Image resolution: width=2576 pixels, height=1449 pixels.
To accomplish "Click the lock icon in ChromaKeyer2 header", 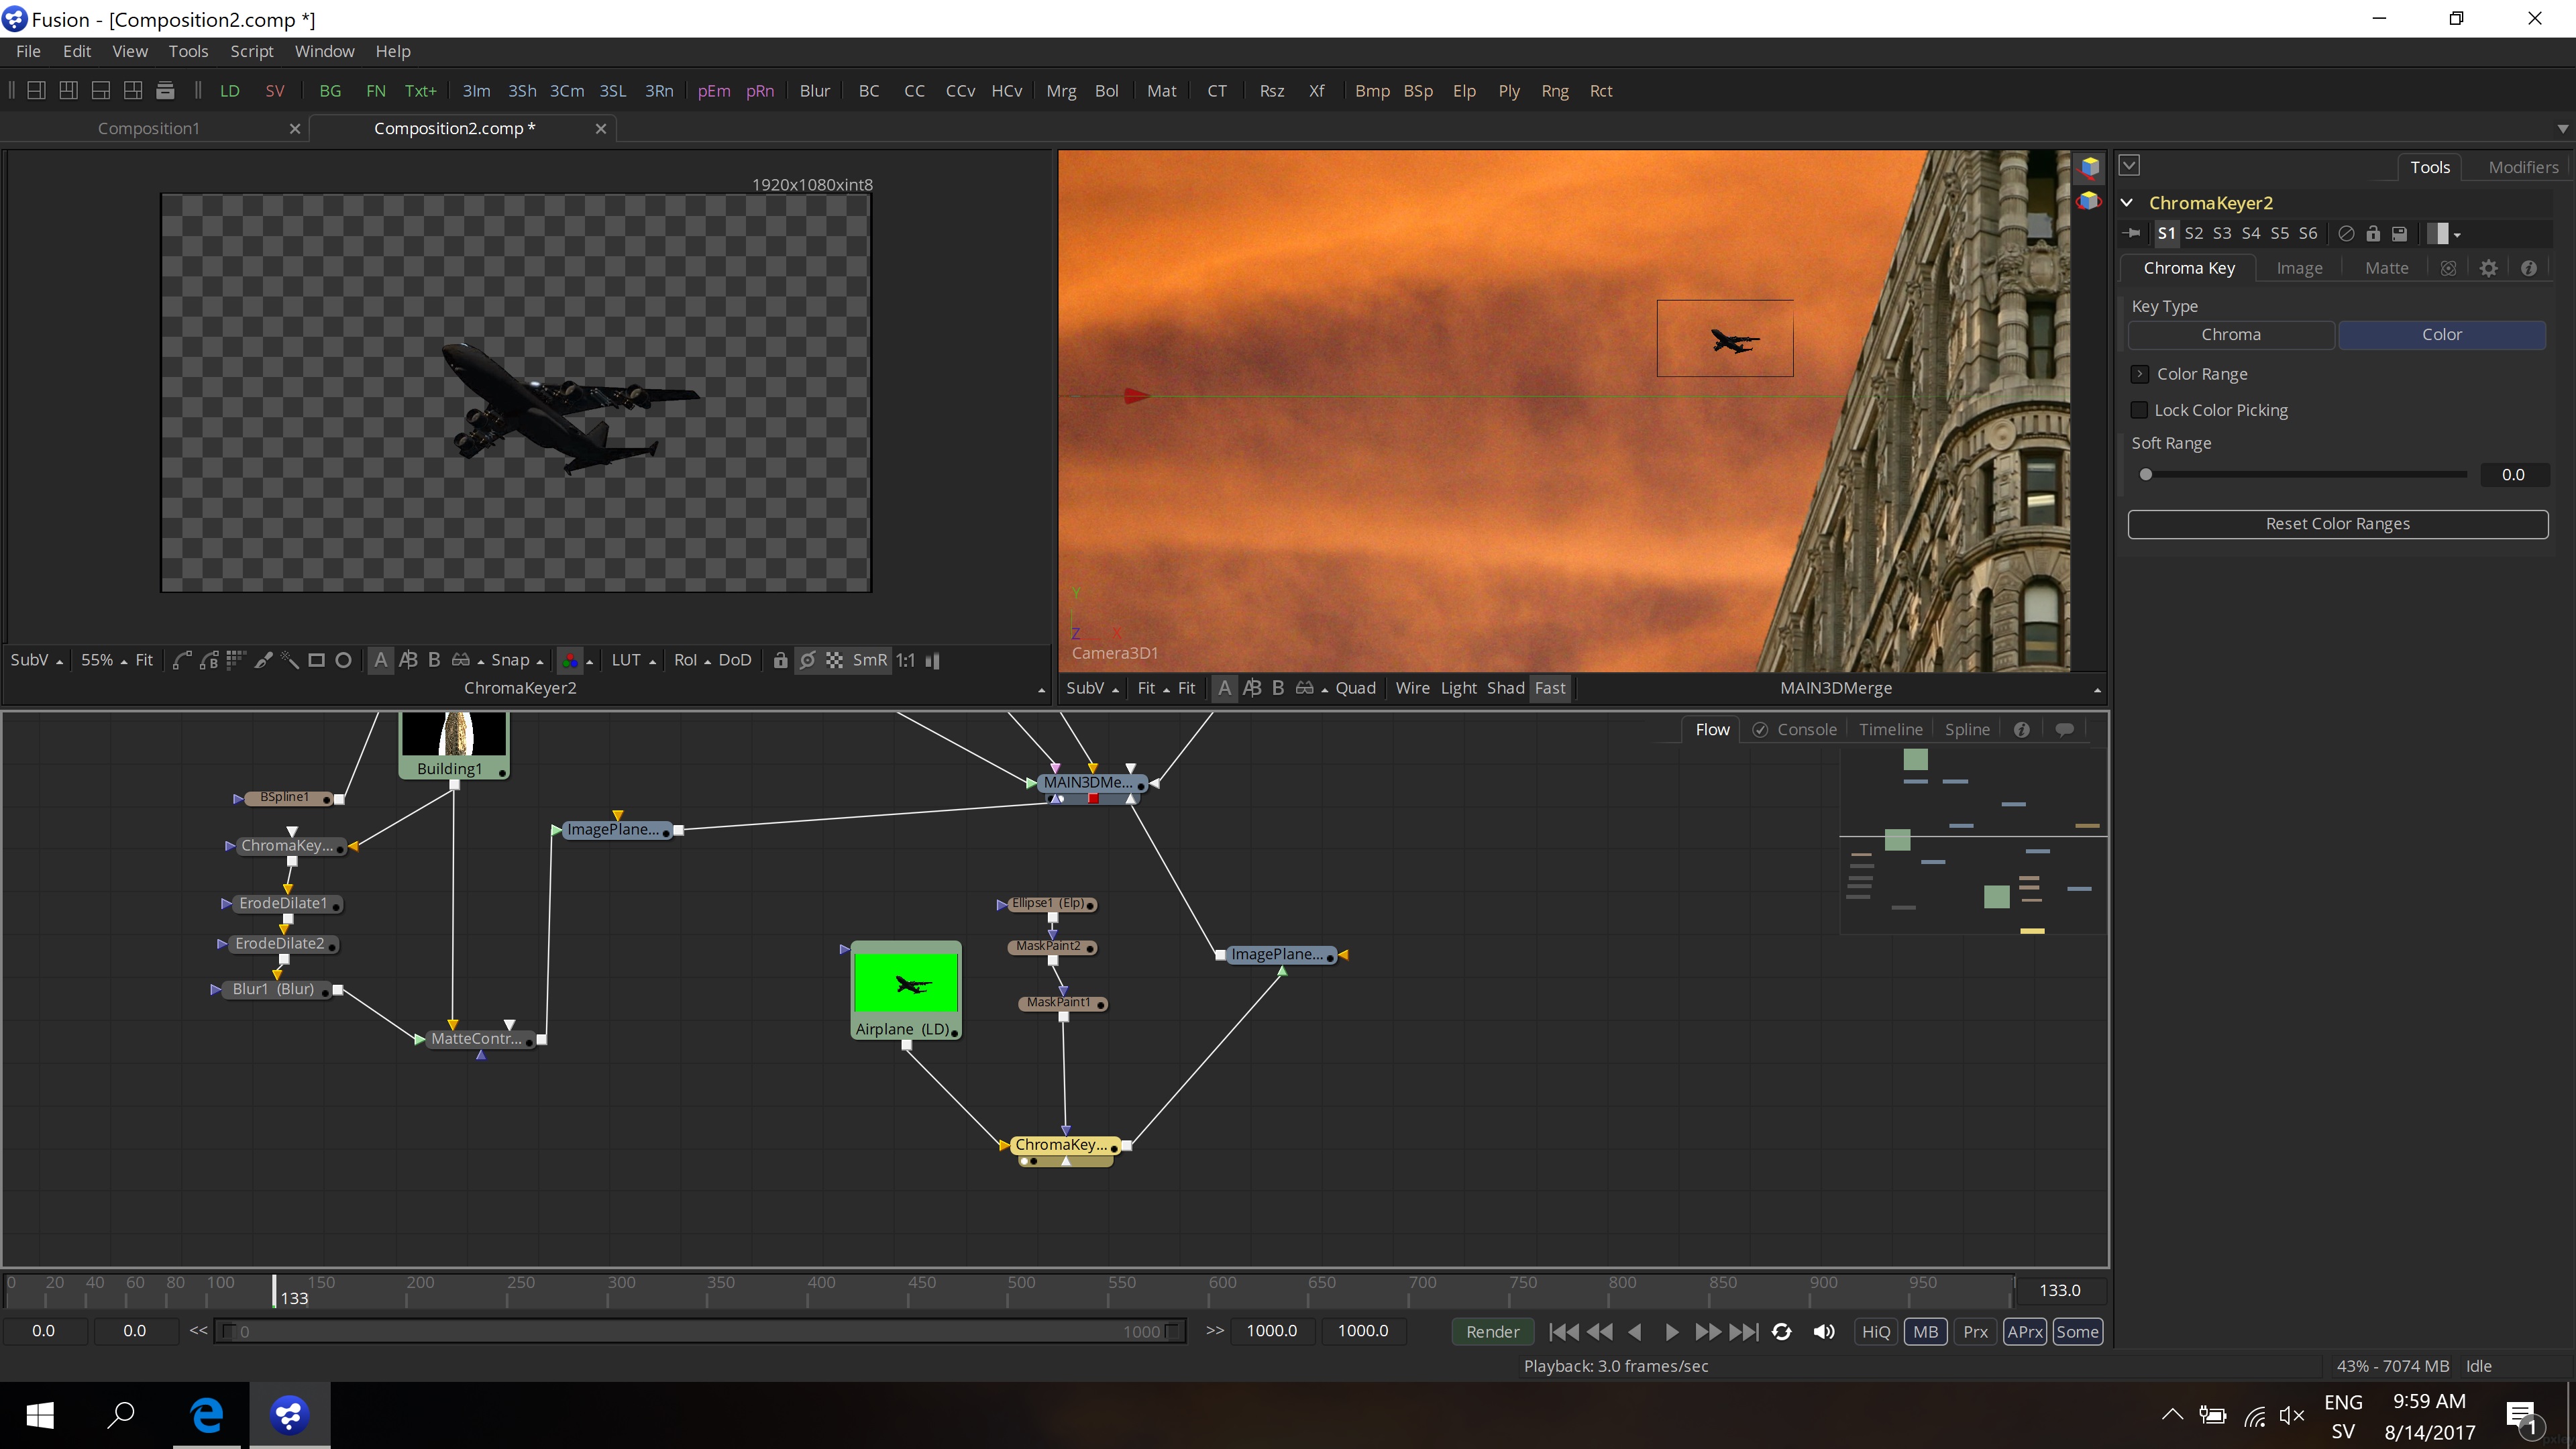I will pyautogui.click(x=2373, y=233).
